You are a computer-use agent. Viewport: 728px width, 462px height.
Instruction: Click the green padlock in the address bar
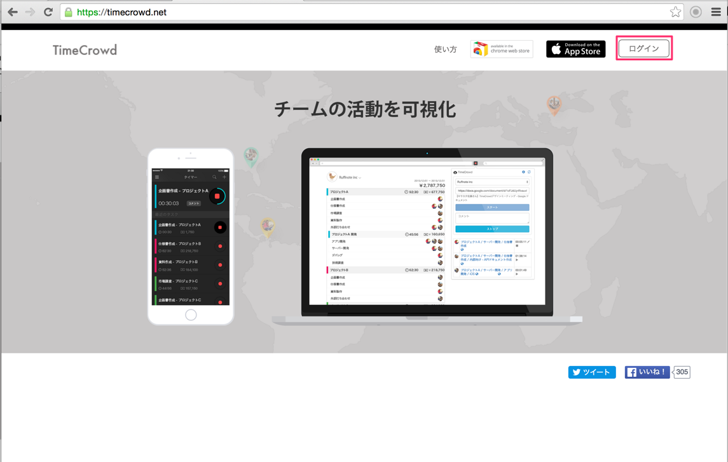[69, 12]
